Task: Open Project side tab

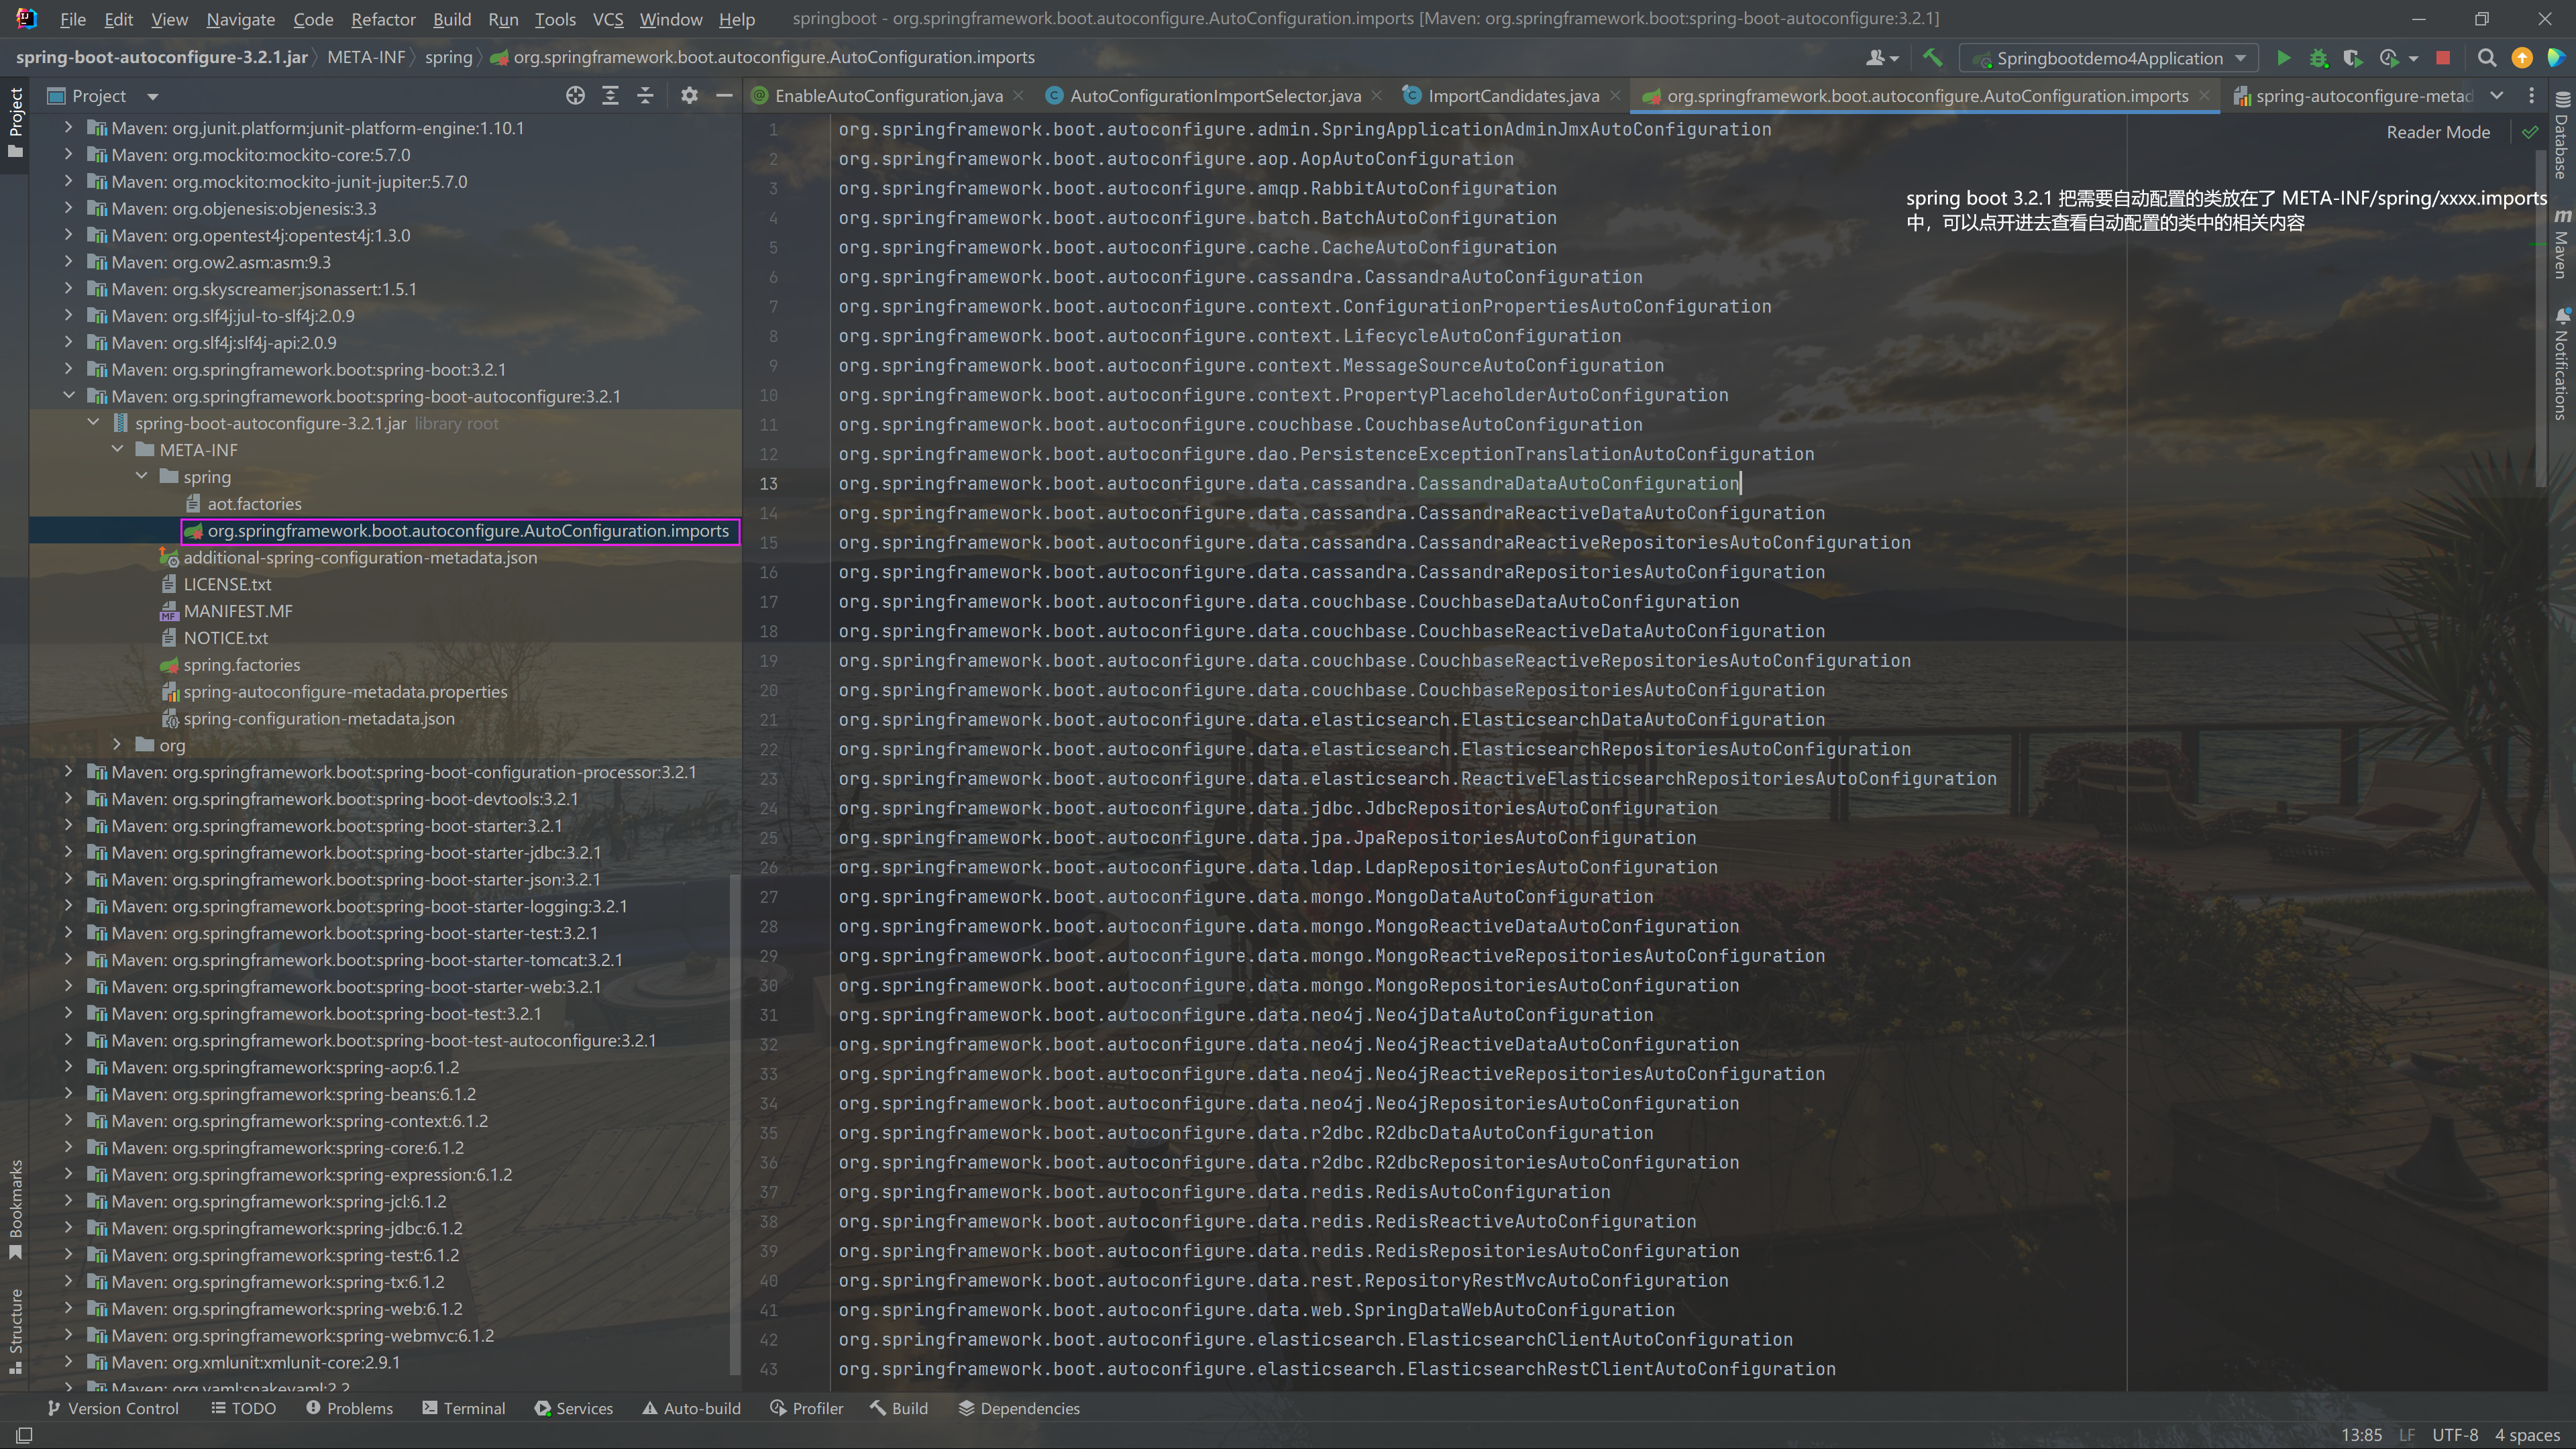Action: (15, 122)
